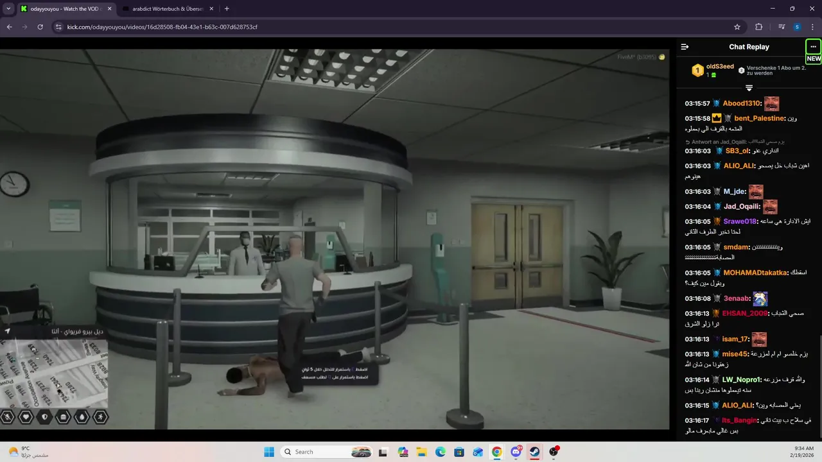Open Microsoft 365 Copilot taskbar icon
This screenshot has height=462, width=822.
[403, 452]
